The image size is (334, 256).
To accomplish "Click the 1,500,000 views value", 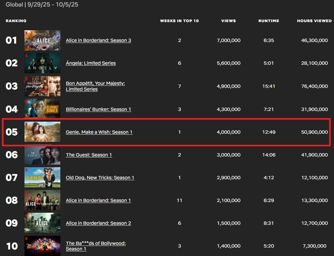I will tap(229, 223).
